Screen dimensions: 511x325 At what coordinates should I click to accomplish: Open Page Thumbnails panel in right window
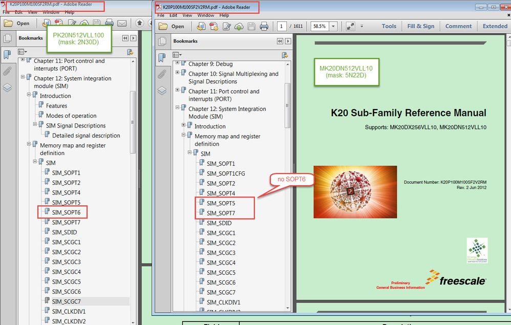coord(162,41)
